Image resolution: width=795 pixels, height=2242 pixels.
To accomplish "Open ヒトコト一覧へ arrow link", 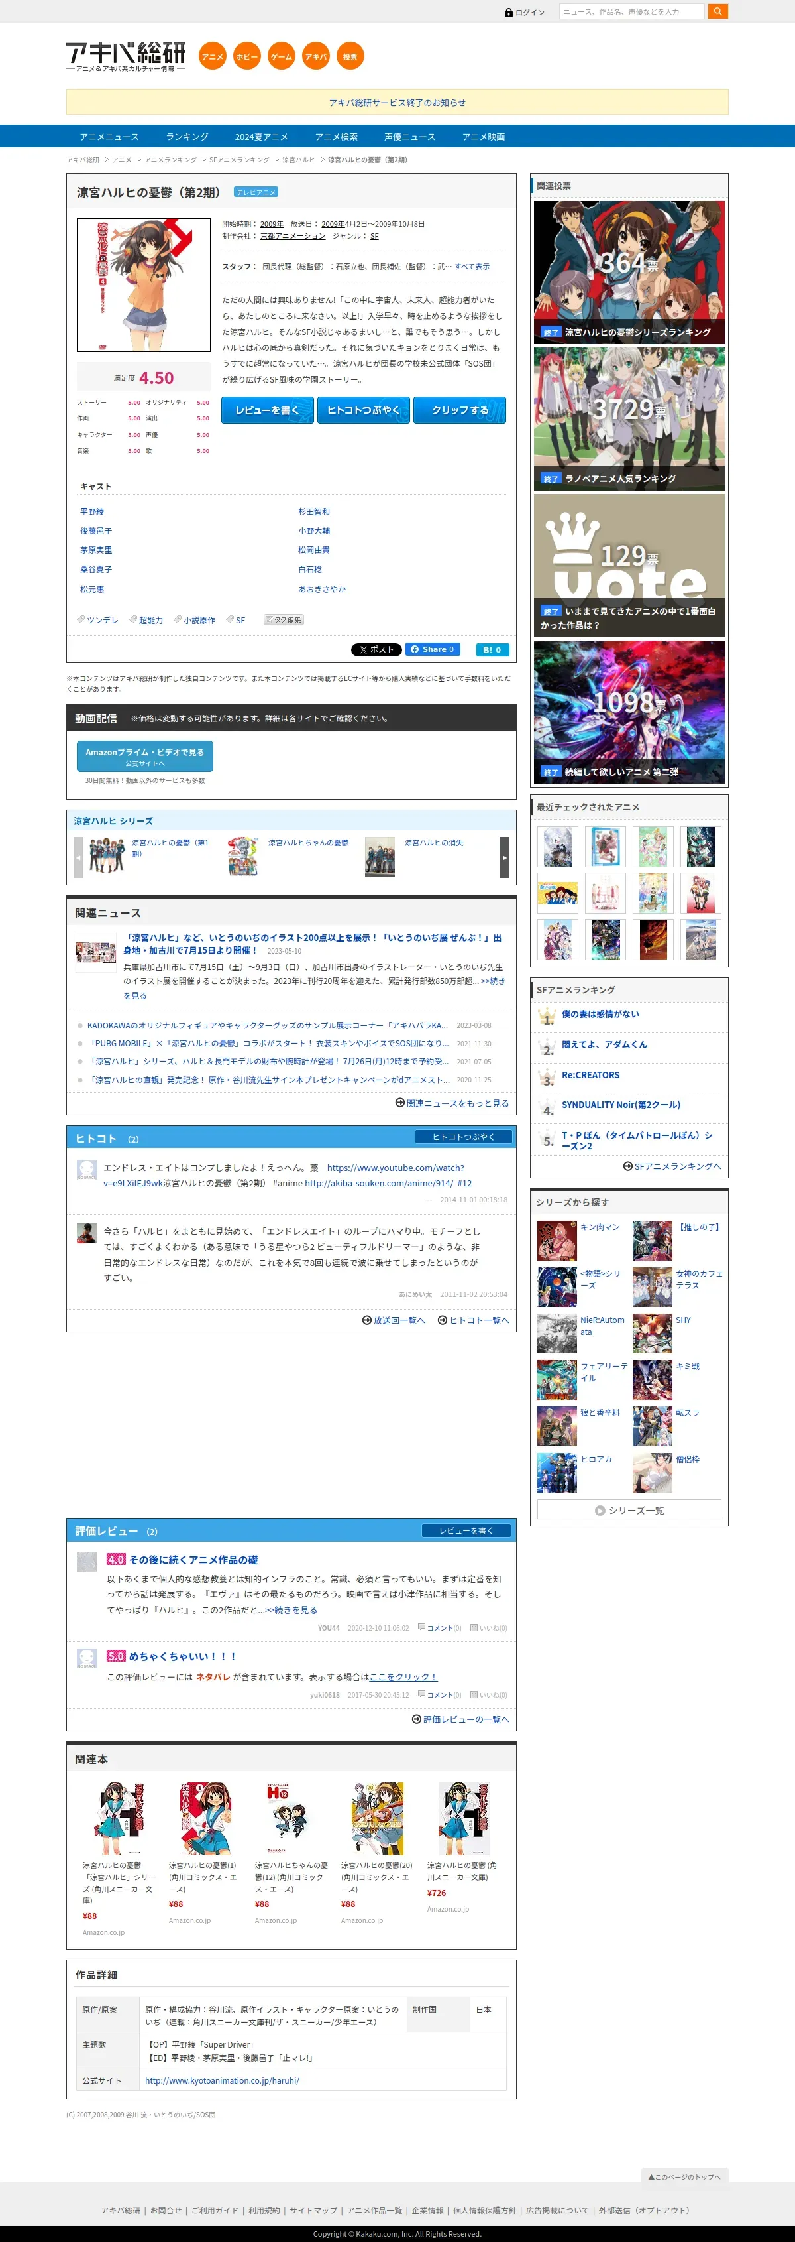I will click(x=473, y=1320).
